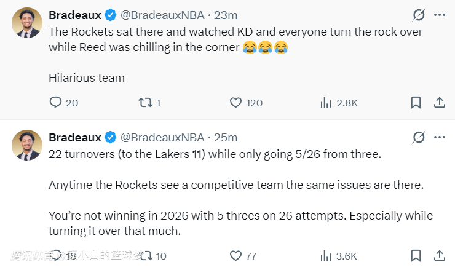View analytics for tweet with 2.8K views

click(x=326, y=103)
